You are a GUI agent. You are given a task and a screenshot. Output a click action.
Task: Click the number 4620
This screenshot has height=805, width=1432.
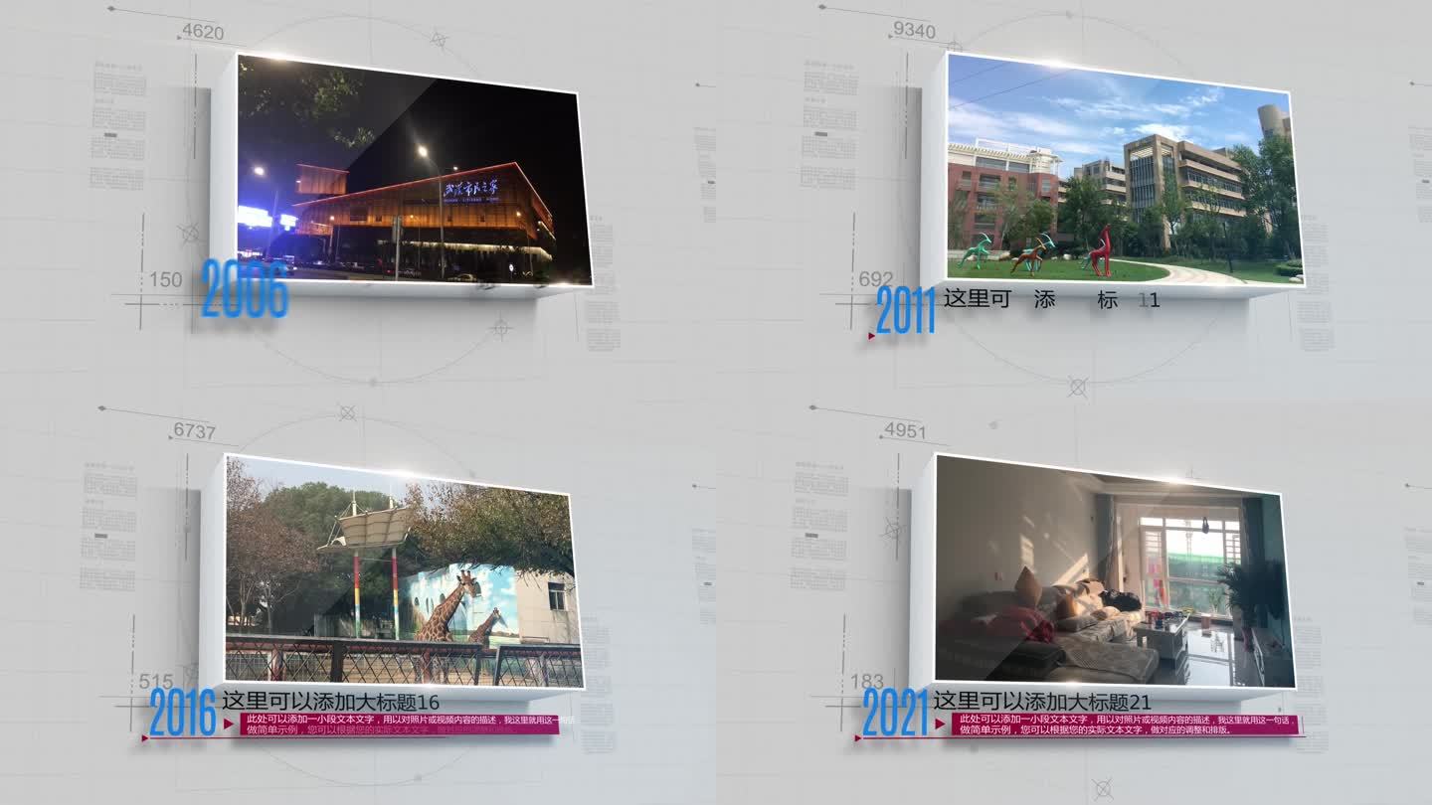[202, 32]
